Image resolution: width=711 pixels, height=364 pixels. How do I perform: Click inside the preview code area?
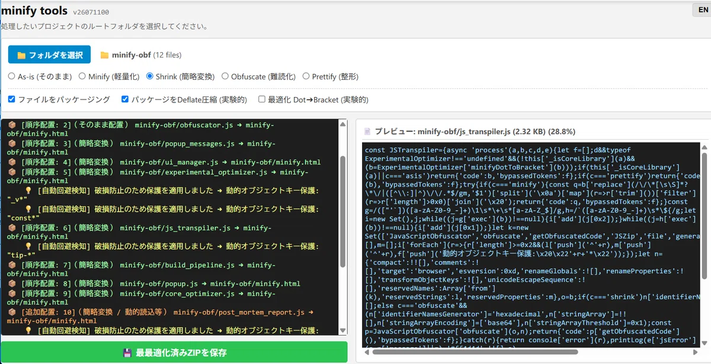click(531, 245)
